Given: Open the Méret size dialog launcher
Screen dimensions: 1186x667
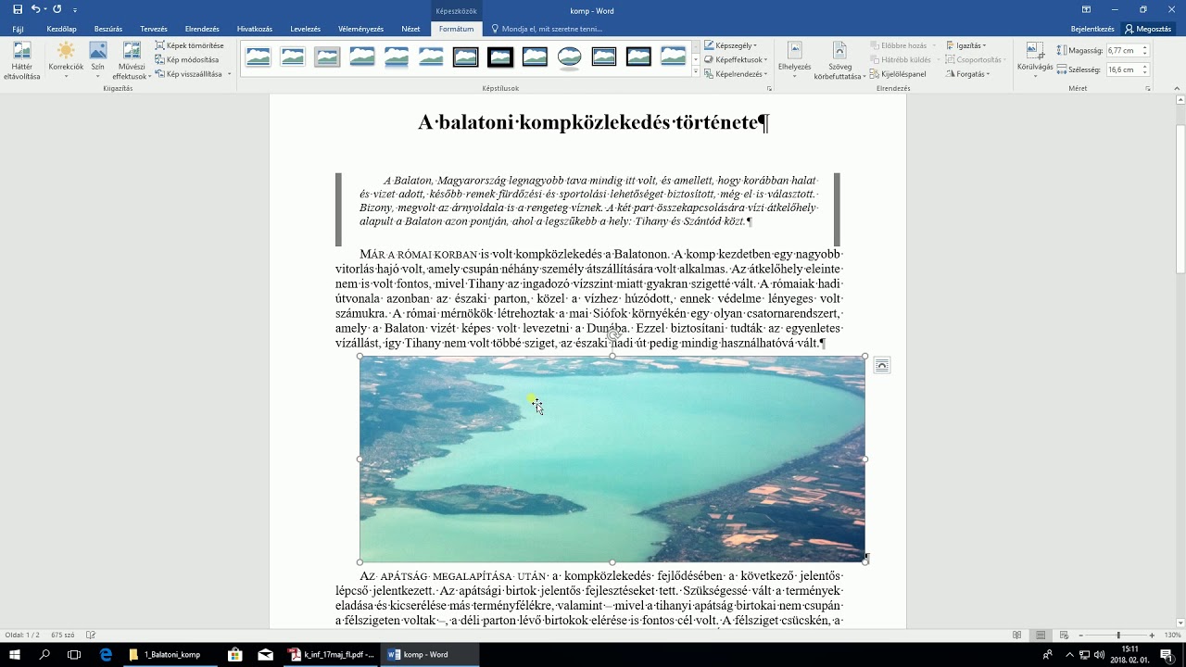Looking at the screenshot, I should [1148, 89].
